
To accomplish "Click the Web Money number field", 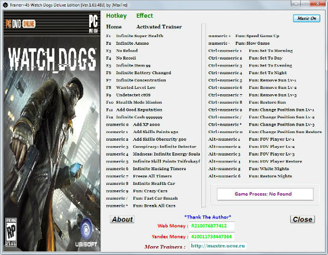I will click(212, 226).
